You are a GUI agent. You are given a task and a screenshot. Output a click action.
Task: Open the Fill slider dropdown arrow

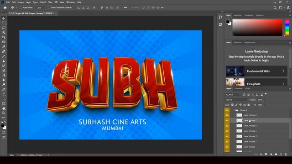[x=265, y=105]
